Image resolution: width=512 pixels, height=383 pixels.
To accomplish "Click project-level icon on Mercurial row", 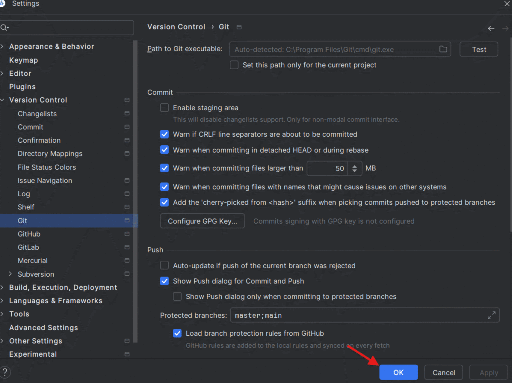I will 127,261.
